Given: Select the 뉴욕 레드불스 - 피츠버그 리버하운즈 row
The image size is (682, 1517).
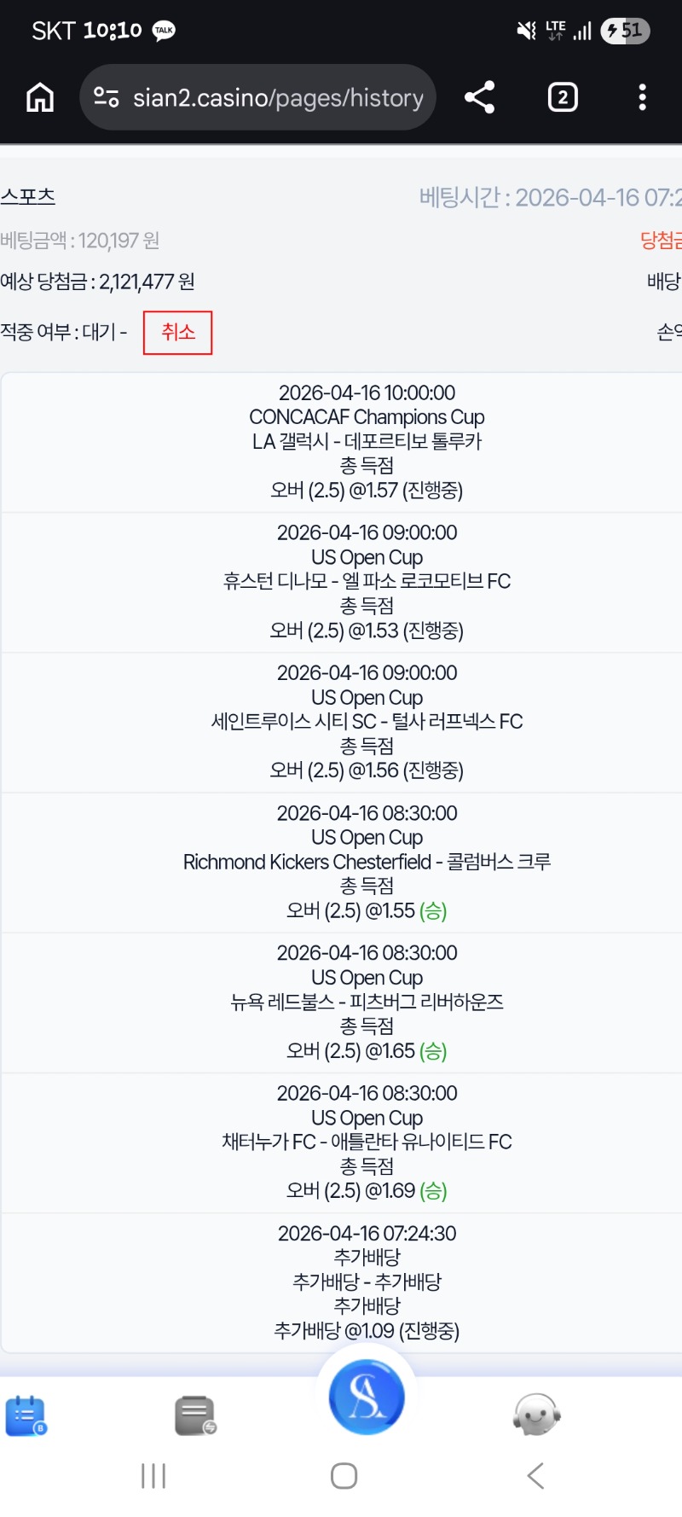Looking at the screenshot, I should click(367, 1003).
